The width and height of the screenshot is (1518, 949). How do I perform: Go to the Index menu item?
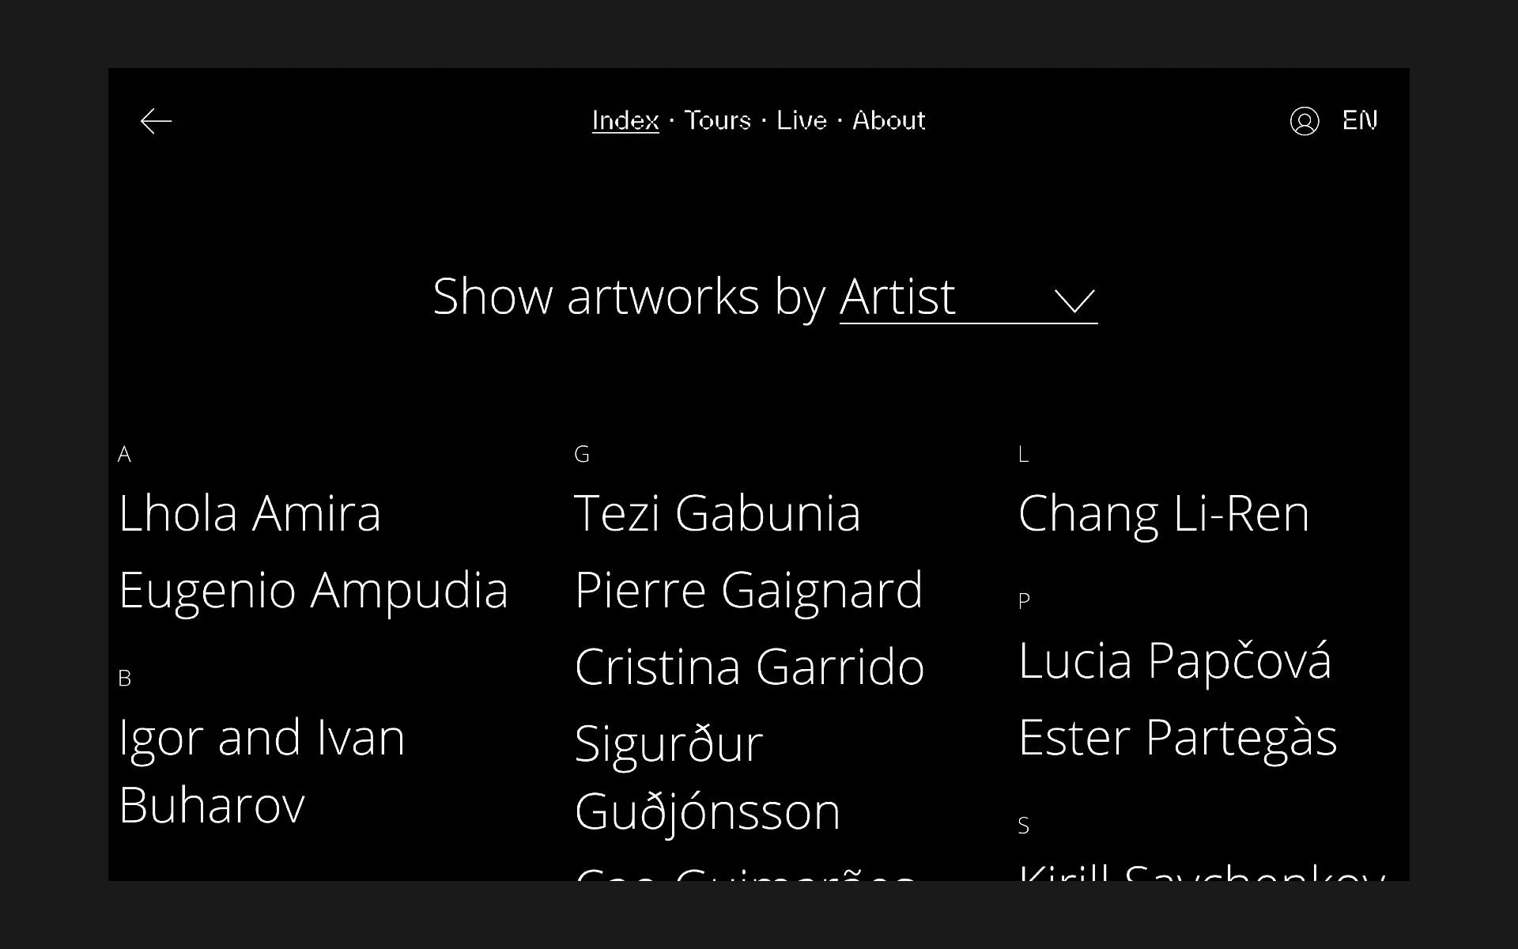tap(625, 120)
